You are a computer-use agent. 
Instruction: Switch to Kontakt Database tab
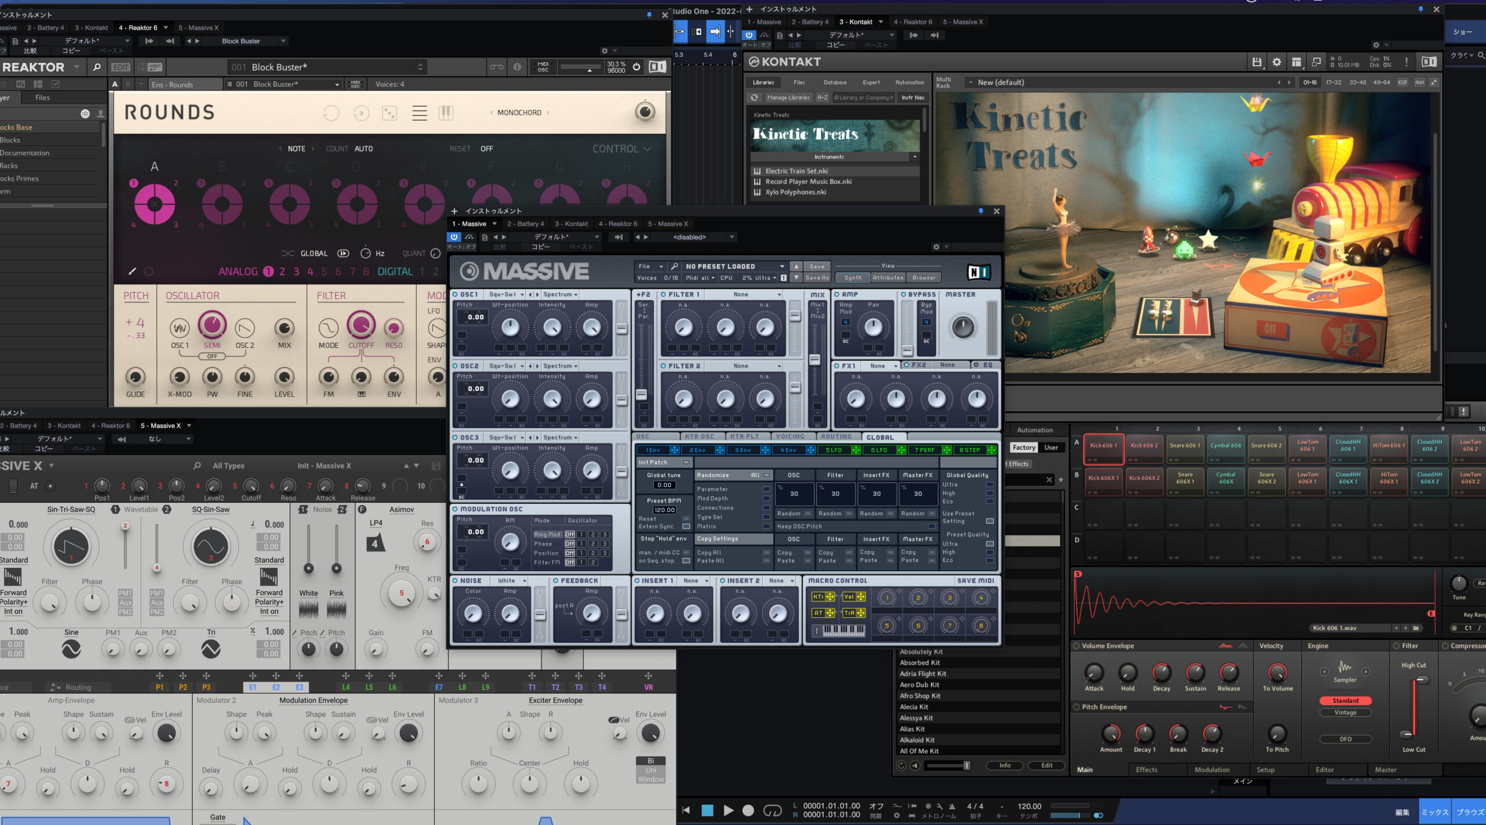click(x=835, y=82)
